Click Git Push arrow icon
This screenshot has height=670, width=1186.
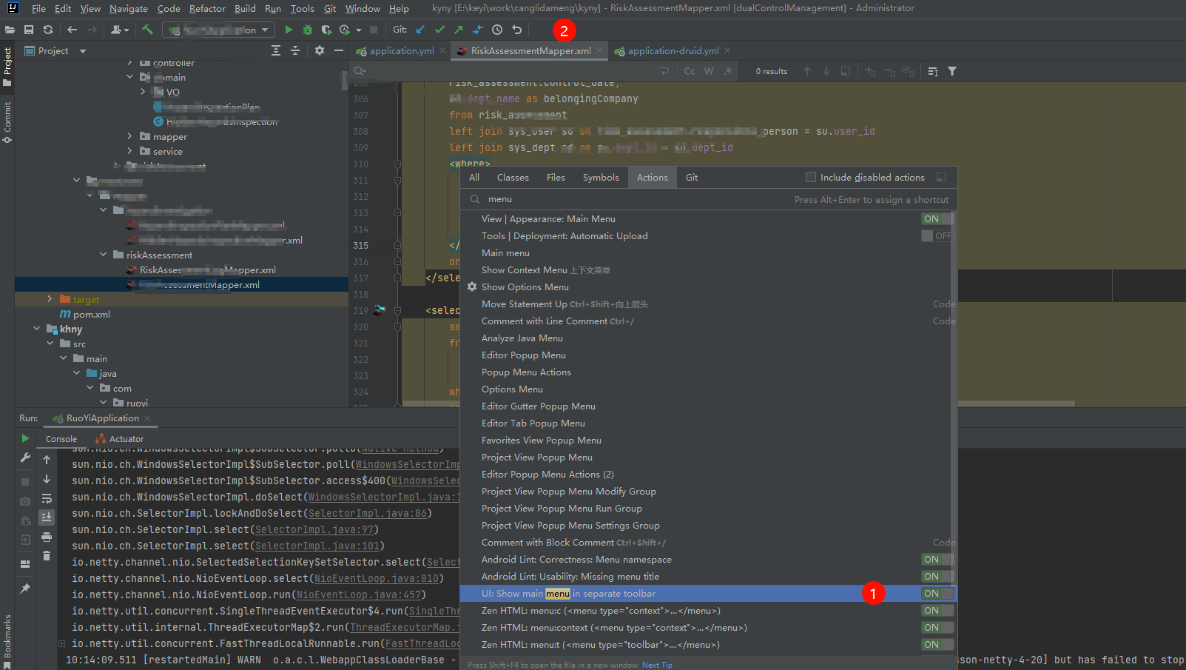459,30
